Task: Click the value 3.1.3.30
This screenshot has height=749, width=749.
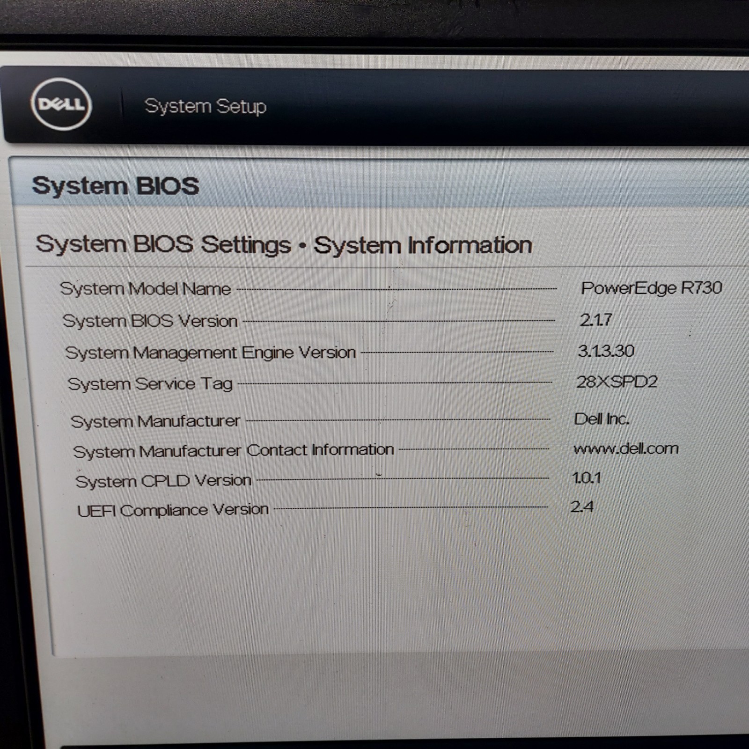Action: click(x=606, y=351)
